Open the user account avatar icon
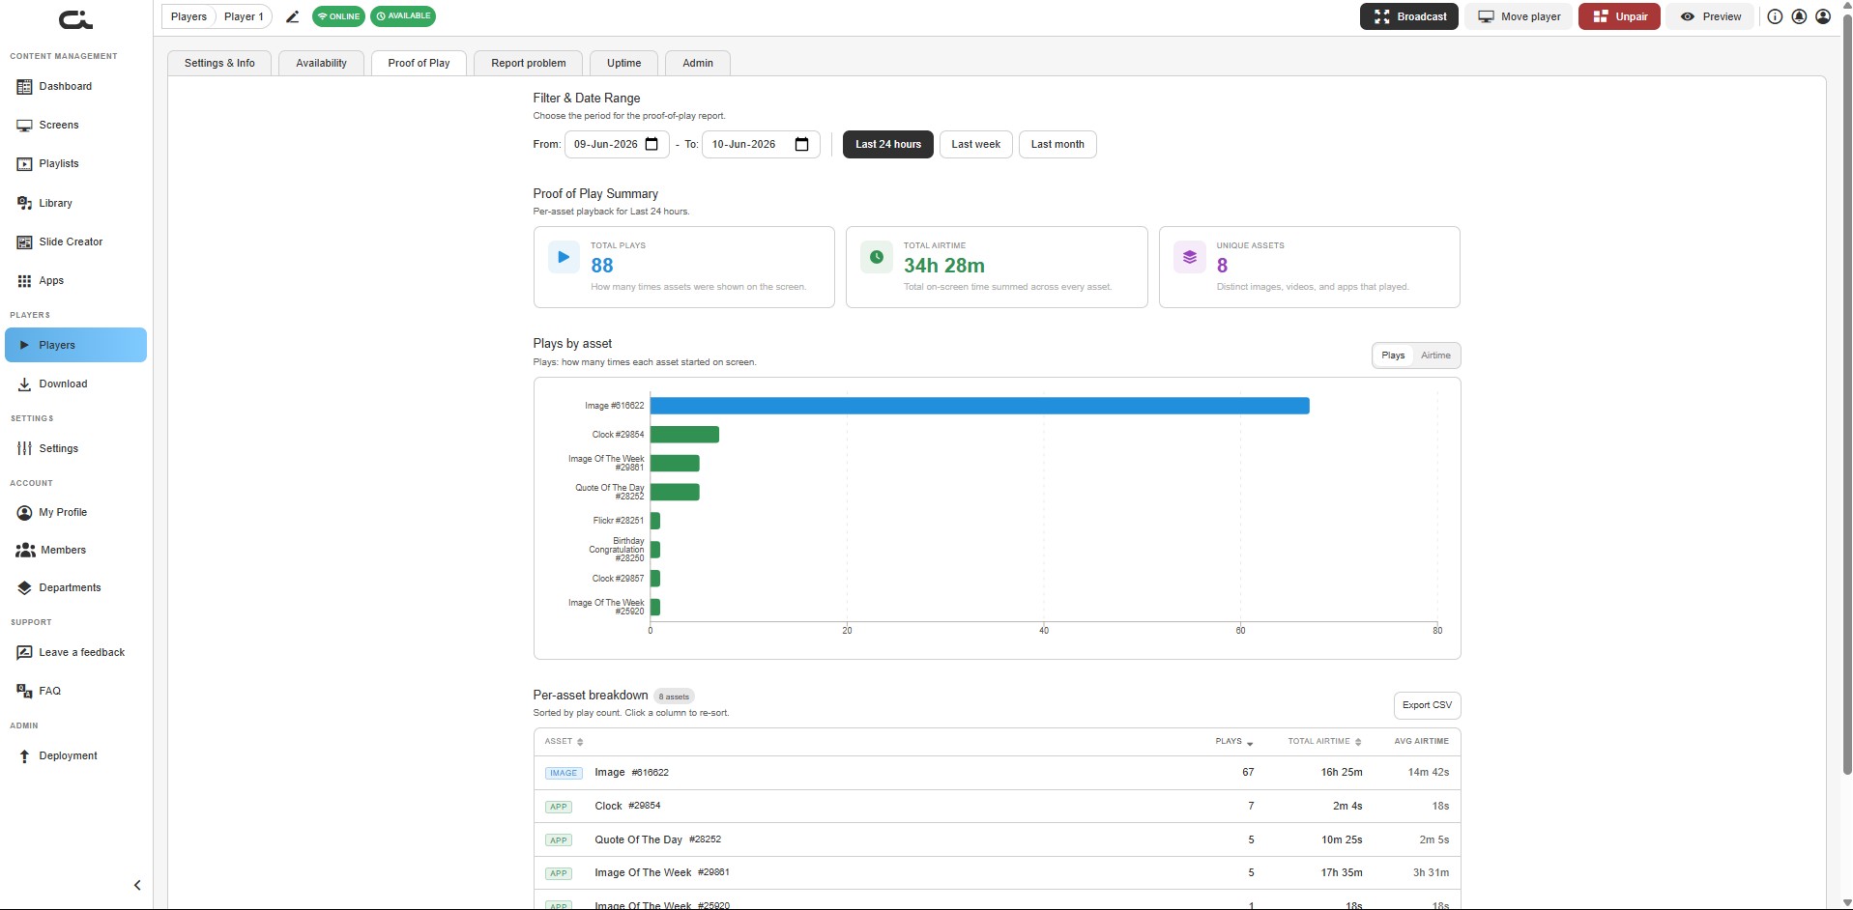Image resolution: width=1853 pixels, height=910 pixels. pos(1823,16)
